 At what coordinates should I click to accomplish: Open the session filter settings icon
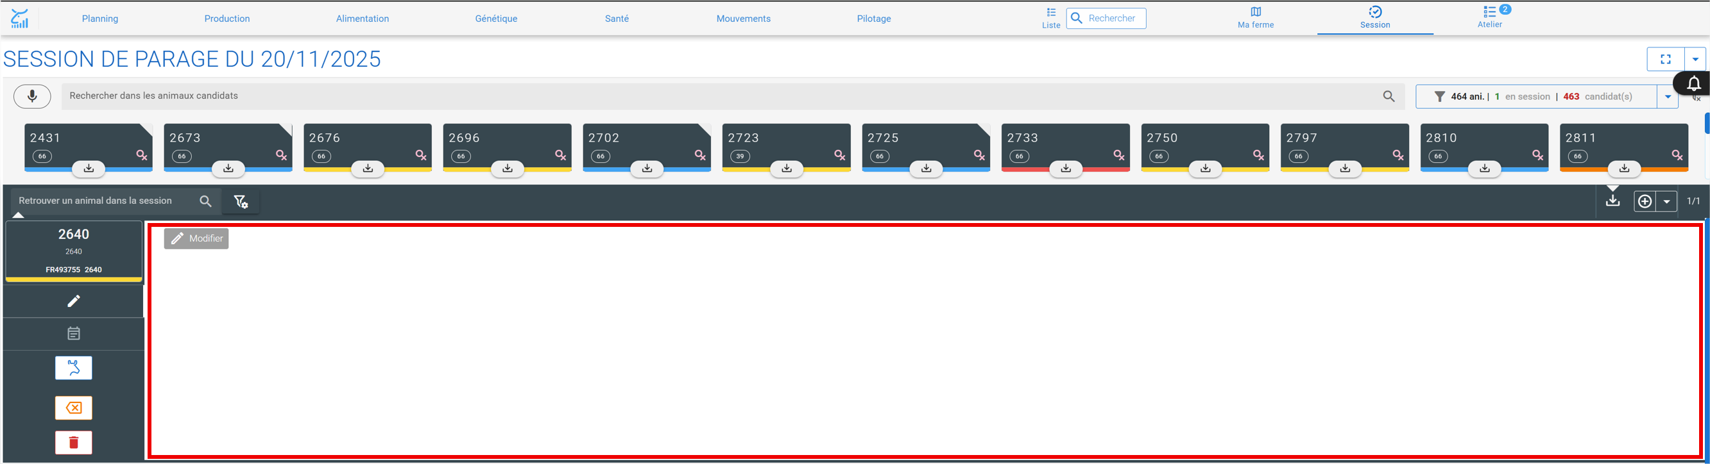tap(241, 201)
